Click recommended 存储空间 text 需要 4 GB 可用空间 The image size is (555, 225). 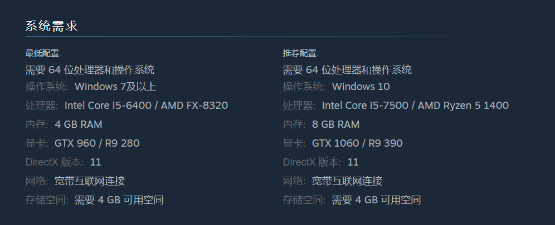point(376,200)
